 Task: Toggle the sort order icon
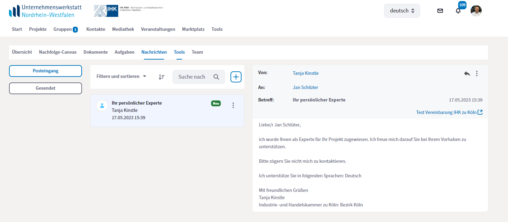[162, 77]
